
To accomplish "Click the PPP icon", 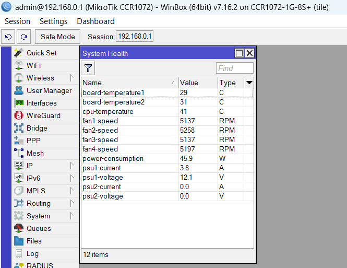I will [x=19, y=141].
